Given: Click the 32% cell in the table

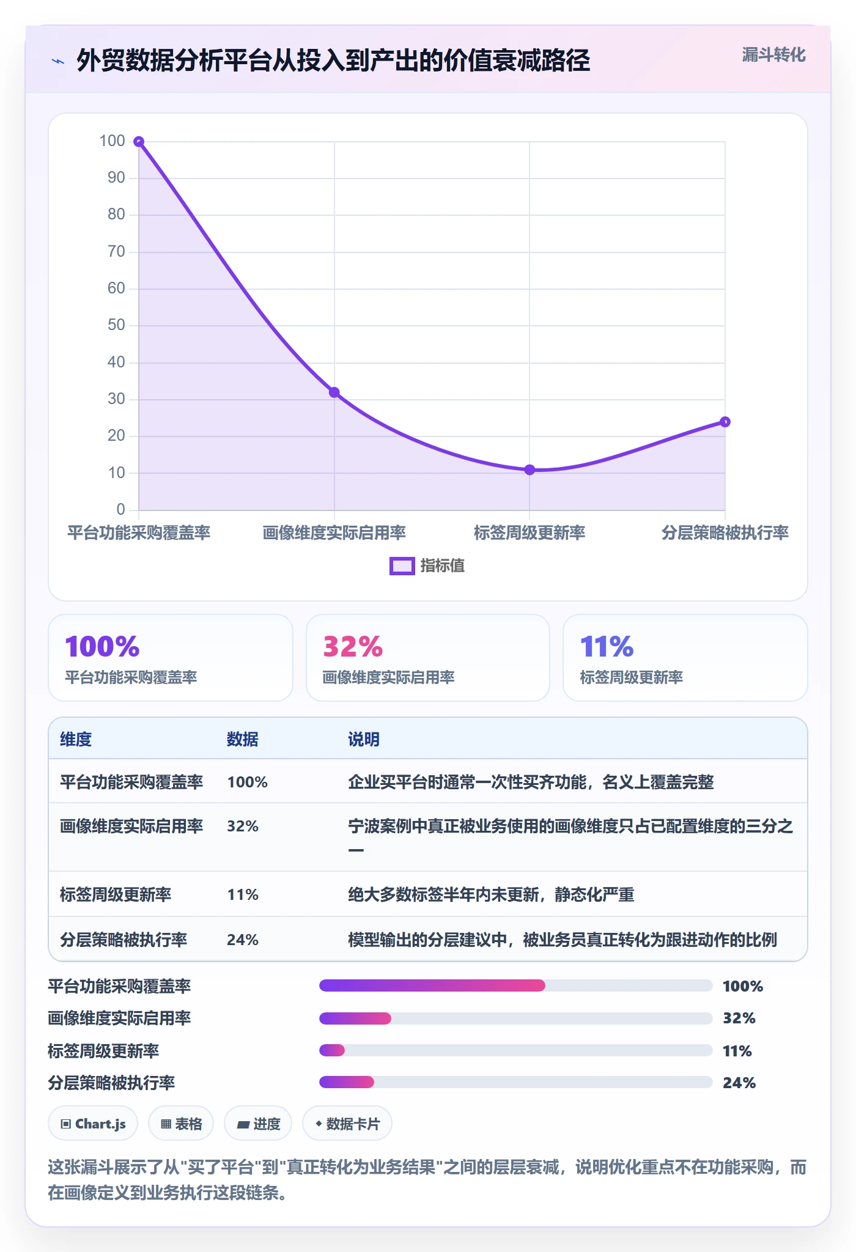Looking at the screenshot, I should point(243,827).
